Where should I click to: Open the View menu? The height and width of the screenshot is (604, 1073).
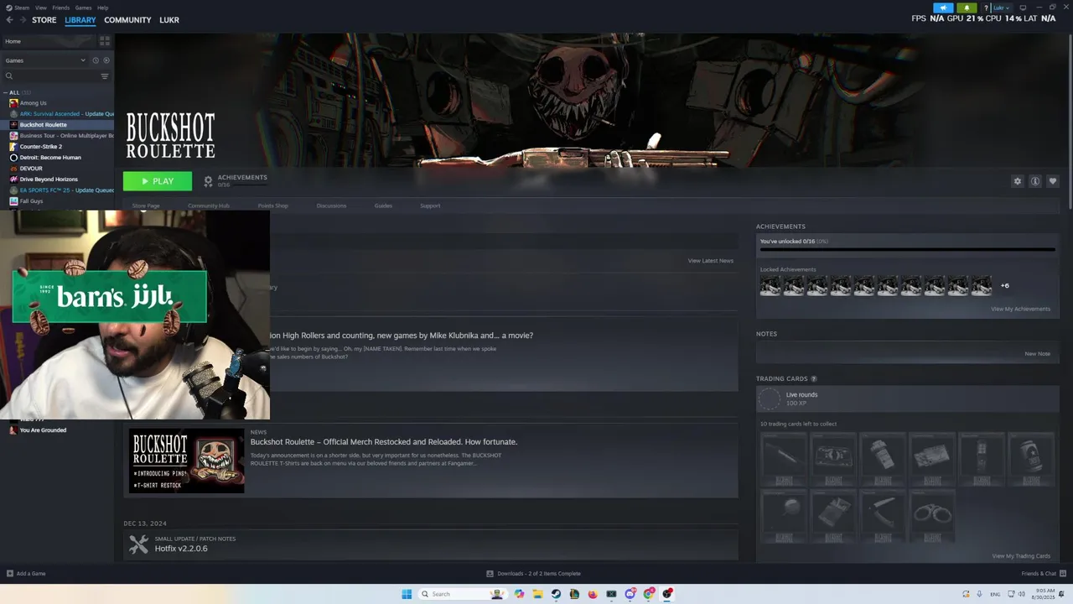point(41,8)
